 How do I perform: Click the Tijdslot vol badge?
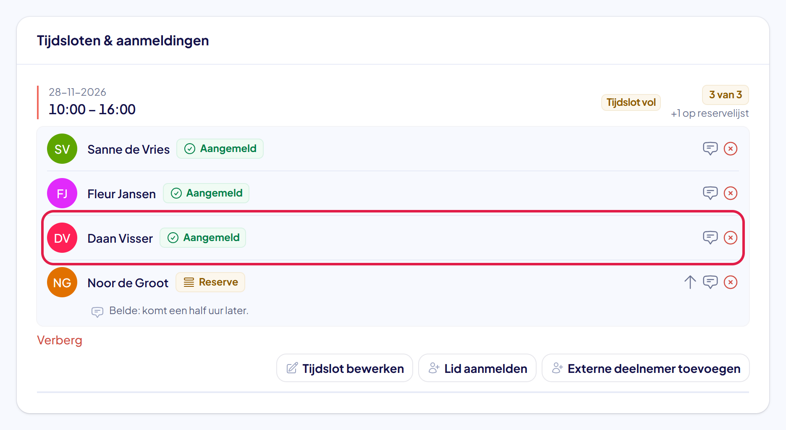tap(631, 102)
